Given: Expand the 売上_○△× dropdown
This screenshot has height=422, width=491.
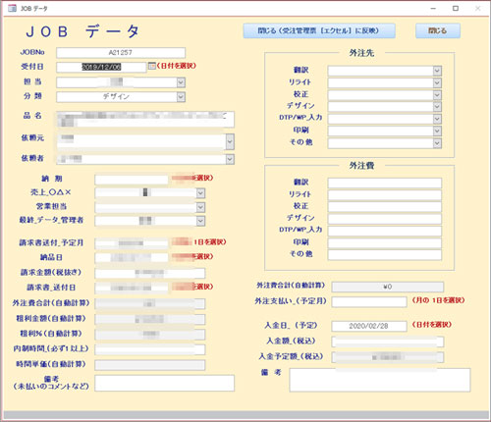Looking at the screenshot, I should coord(200,193).
